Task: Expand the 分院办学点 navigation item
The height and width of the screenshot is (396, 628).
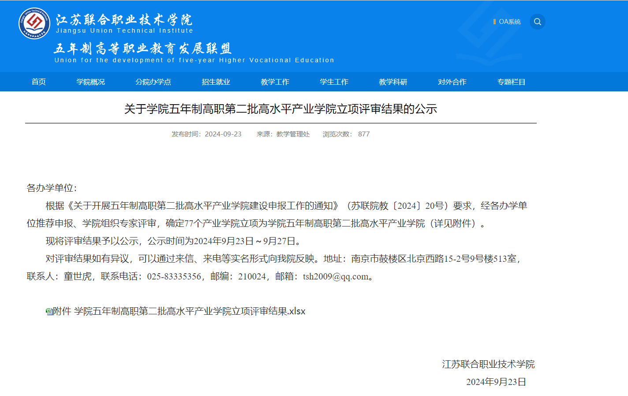Action: click(x=153, y=82)
